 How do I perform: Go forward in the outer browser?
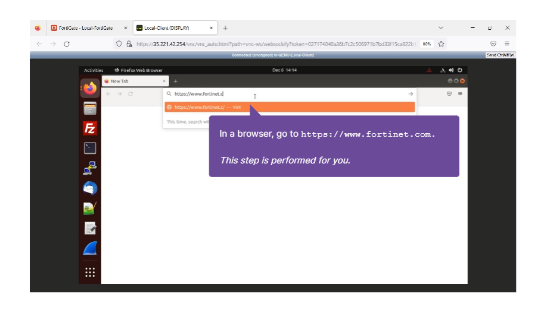(x=53, y=44)
